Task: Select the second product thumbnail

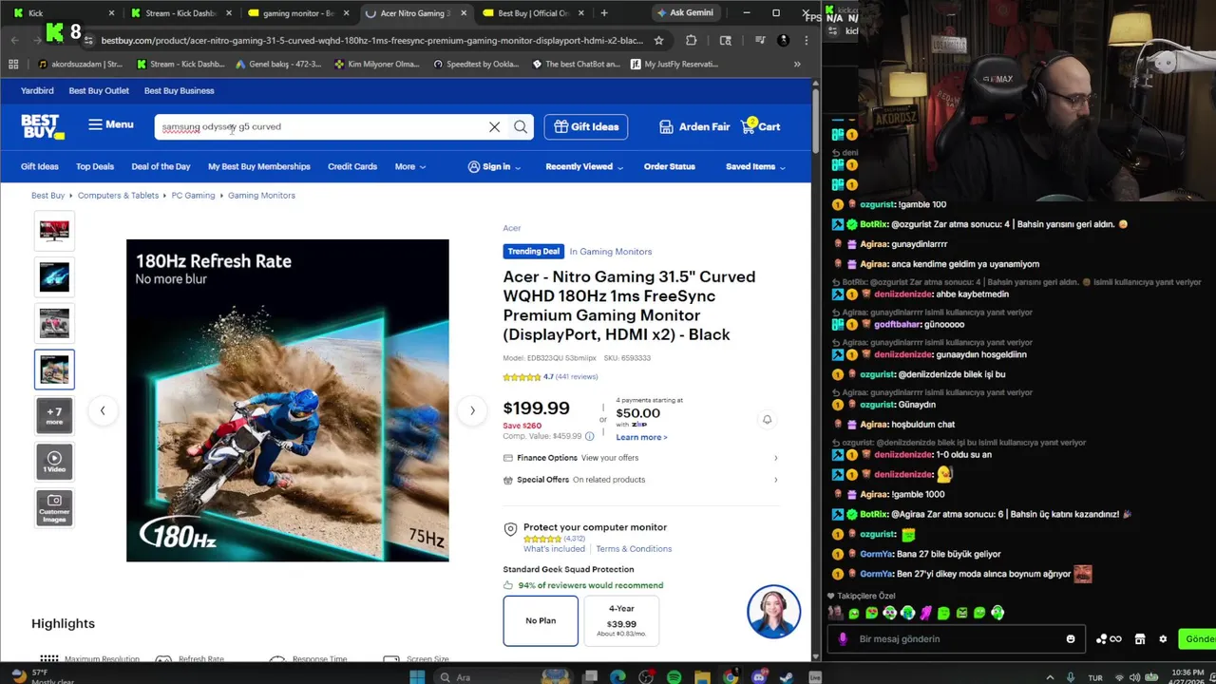Action: click(x=54, y=276)
